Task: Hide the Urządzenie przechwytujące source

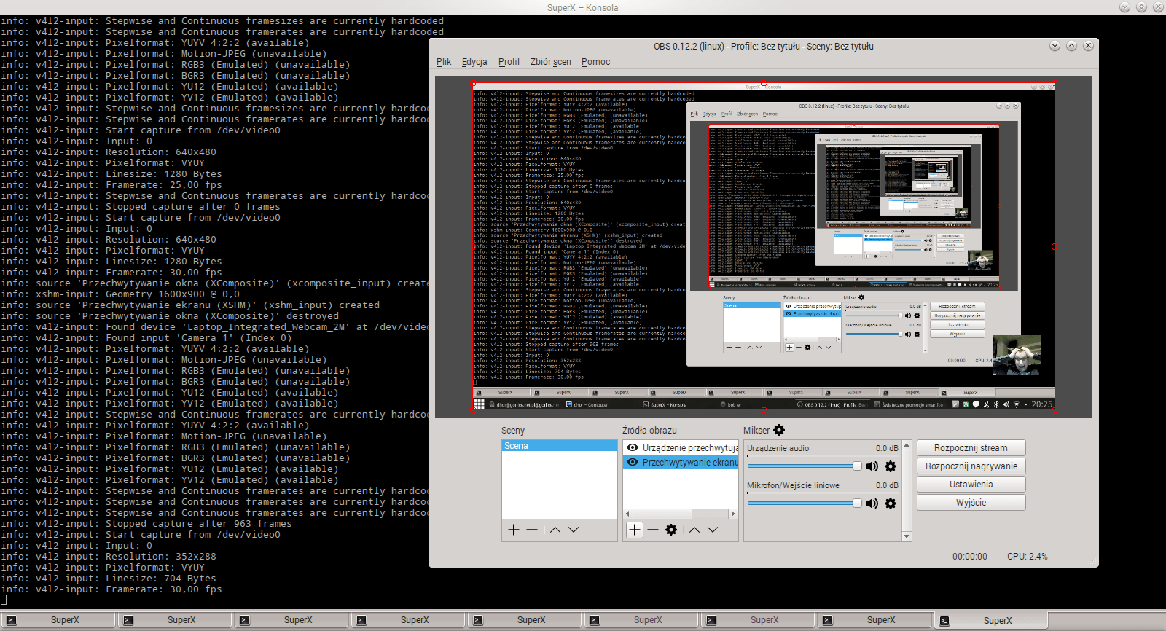Action: click(633, 448)
